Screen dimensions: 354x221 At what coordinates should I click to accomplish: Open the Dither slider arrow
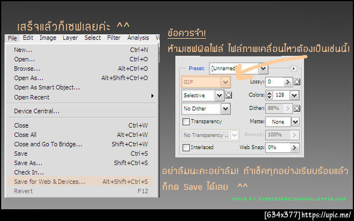tap(288, 109)
